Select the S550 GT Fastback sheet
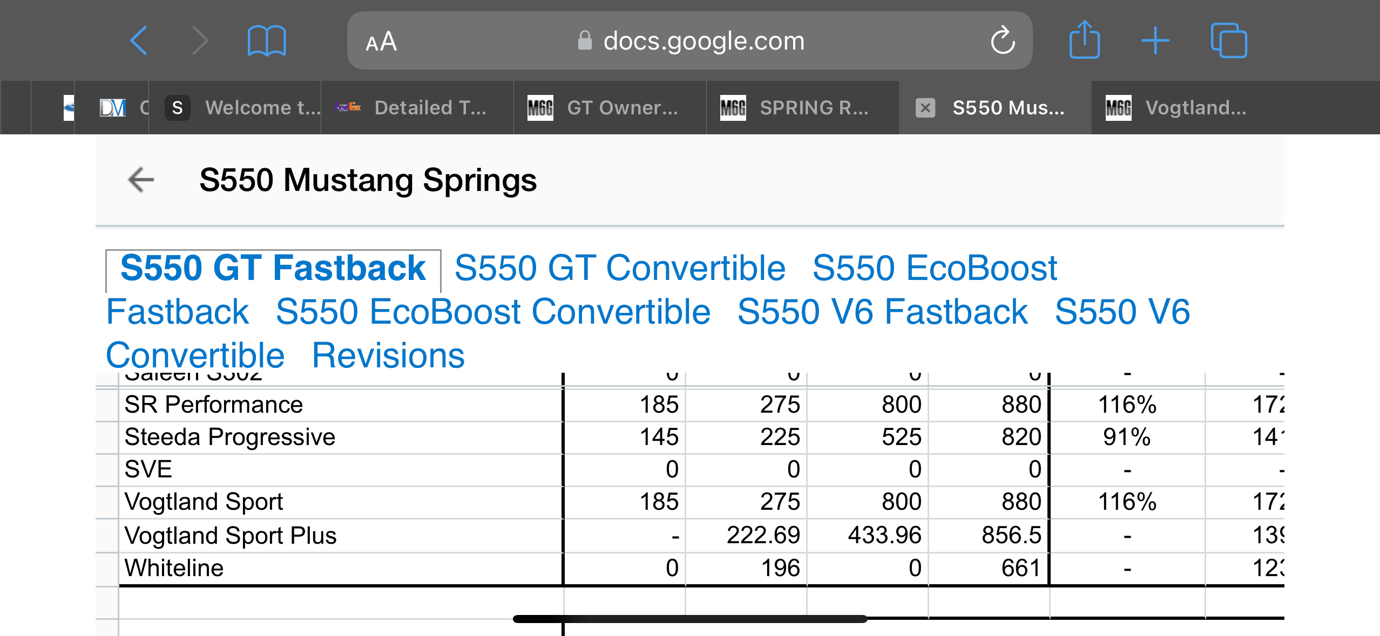This screenshot has width=1380, height=636. (x=273, y=269)
